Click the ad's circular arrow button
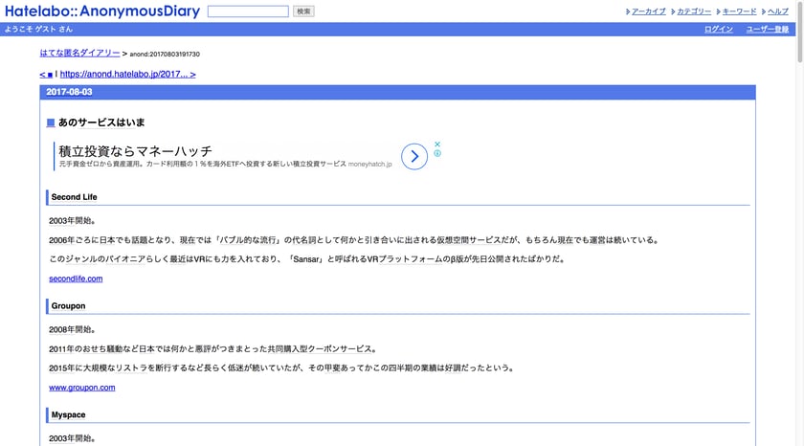804x446 pixels. coord(414,156)
